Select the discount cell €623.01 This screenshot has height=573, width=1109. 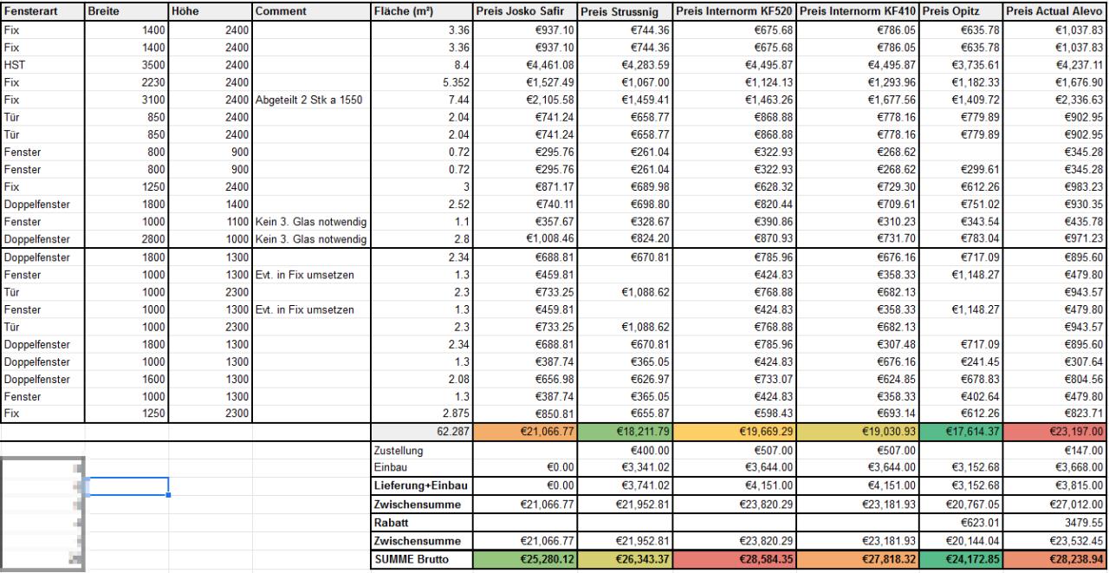pos(962,523)
